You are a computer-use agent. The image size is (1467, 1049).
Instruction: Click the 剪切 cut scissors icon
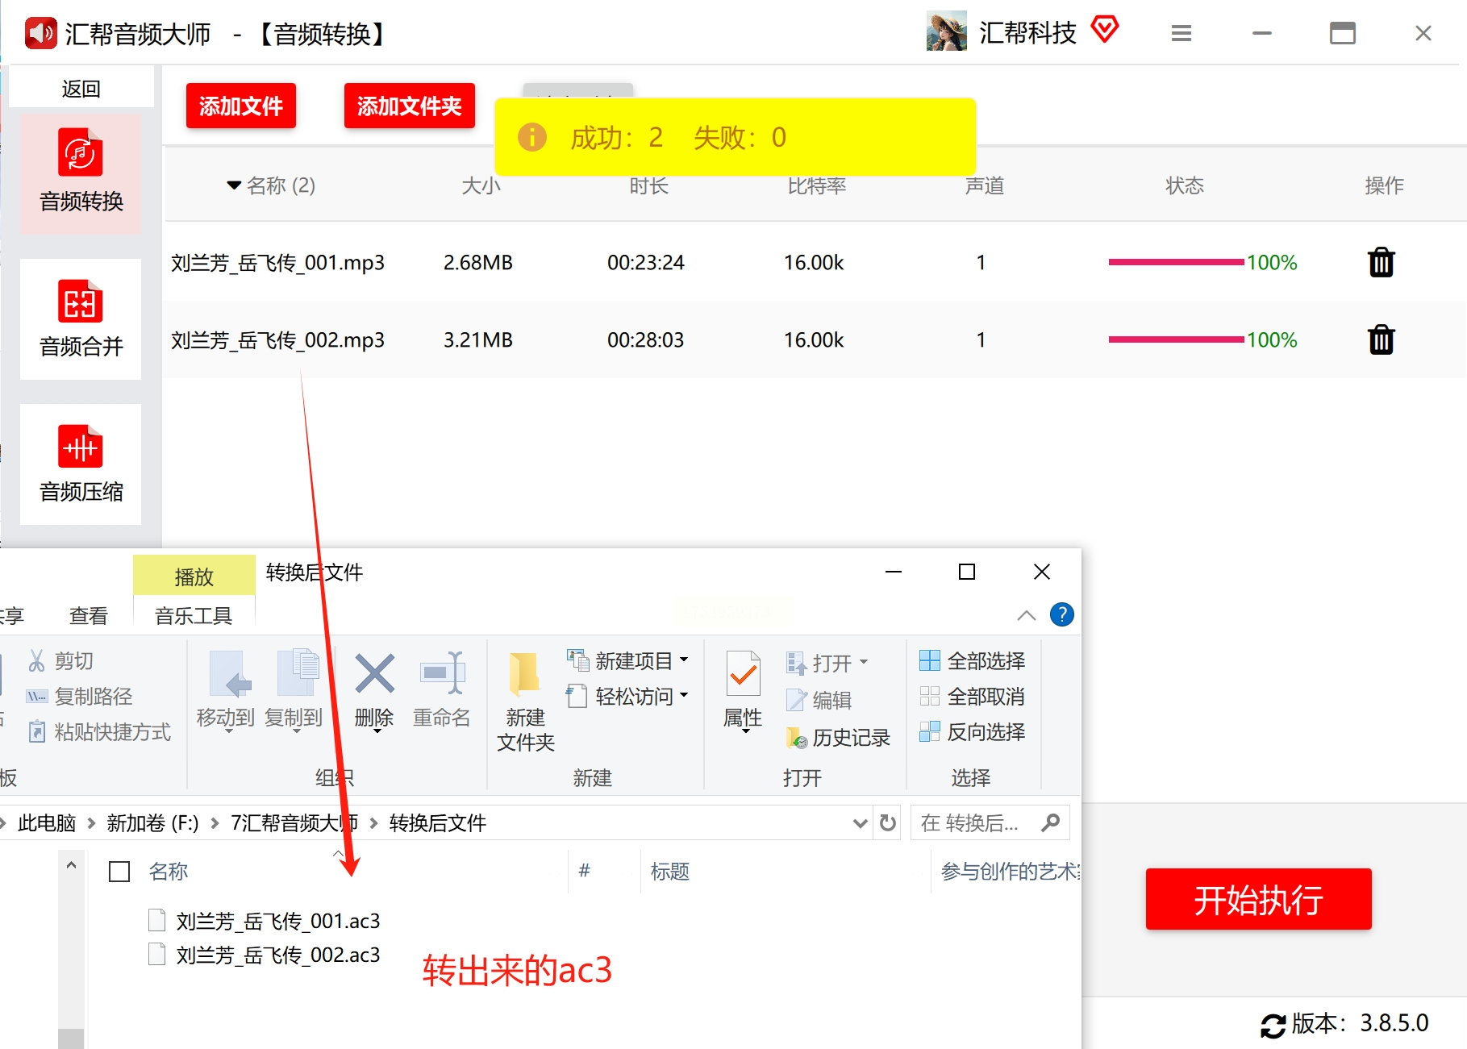pos(36,660)
